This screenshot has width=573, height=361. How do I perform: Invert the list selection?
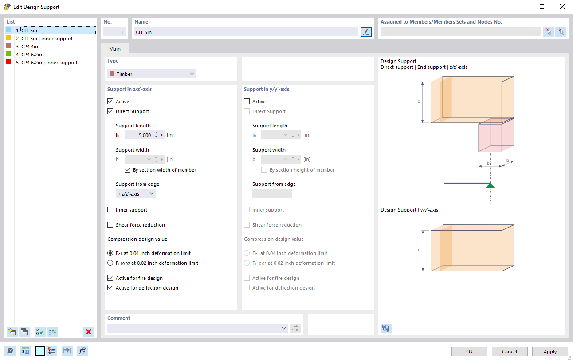click(53, 332)
